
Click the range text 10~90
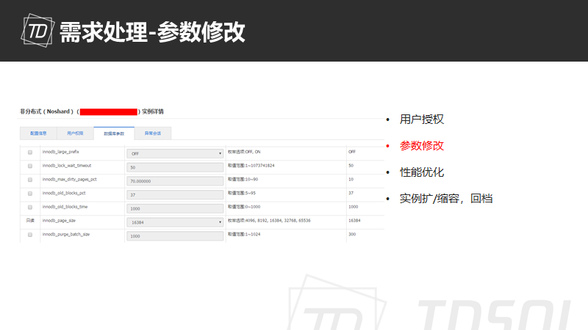point(252,179)
